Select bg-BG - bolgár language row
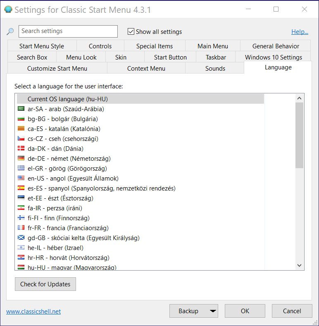Screen dimensions: 319x326 point(140,119)
